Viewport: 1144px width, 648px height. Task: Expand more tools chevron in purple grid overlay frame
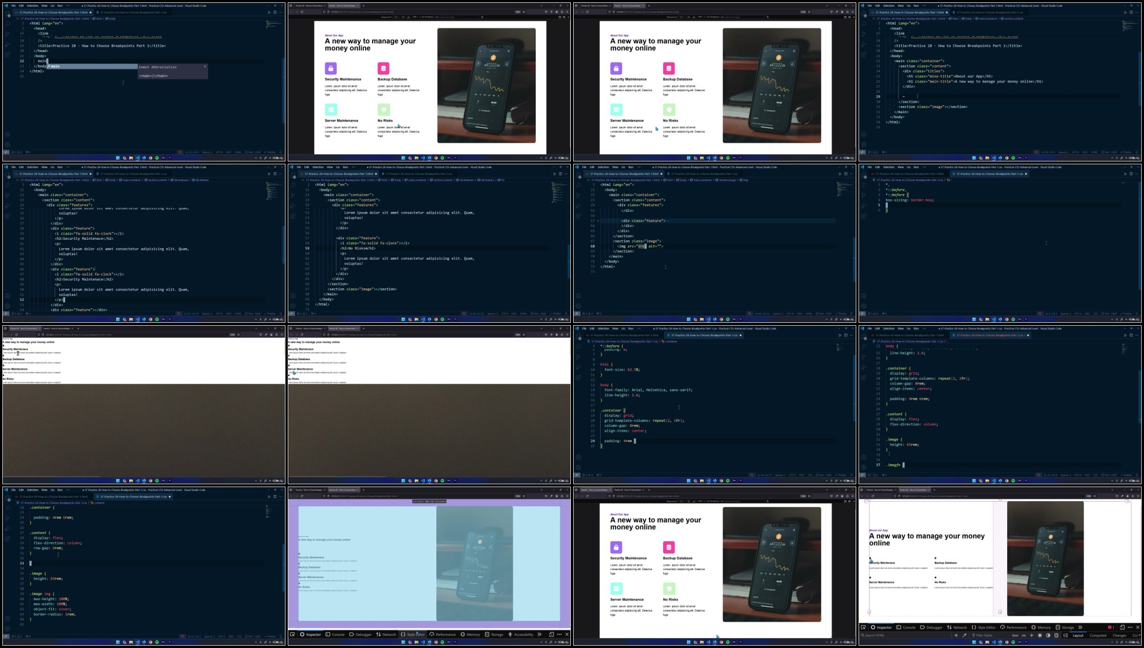pos(539,634)
